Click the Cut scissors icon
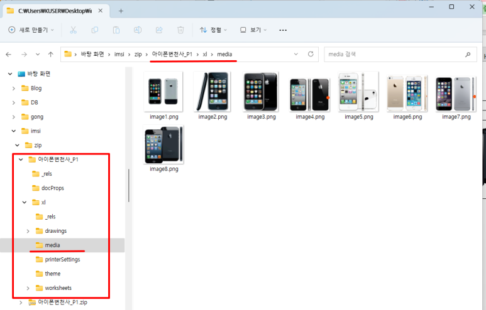Viewport: 486px width, 310px height. (73, 30)
